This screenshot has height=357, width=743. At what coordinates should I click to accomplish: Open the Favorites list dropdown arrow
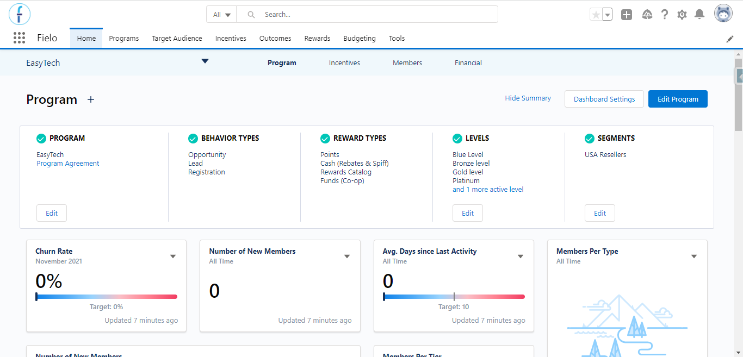[x=608, y=15]
